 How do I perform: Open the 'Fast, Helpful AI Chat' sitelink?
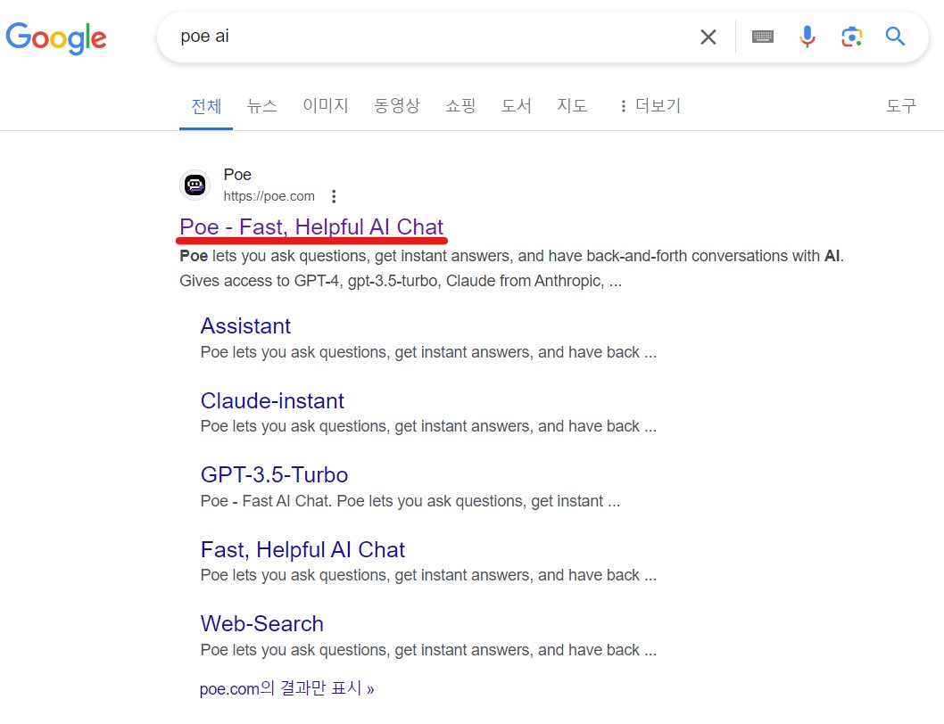[x=302, y=549]
